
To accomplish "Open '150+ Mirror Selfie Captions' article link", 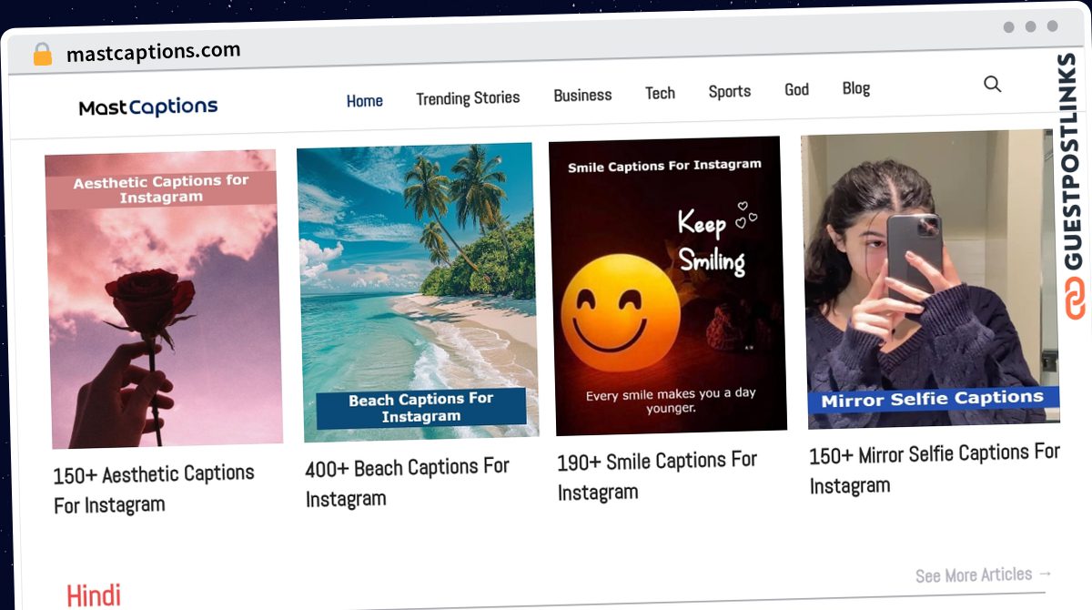I will 935,469.
